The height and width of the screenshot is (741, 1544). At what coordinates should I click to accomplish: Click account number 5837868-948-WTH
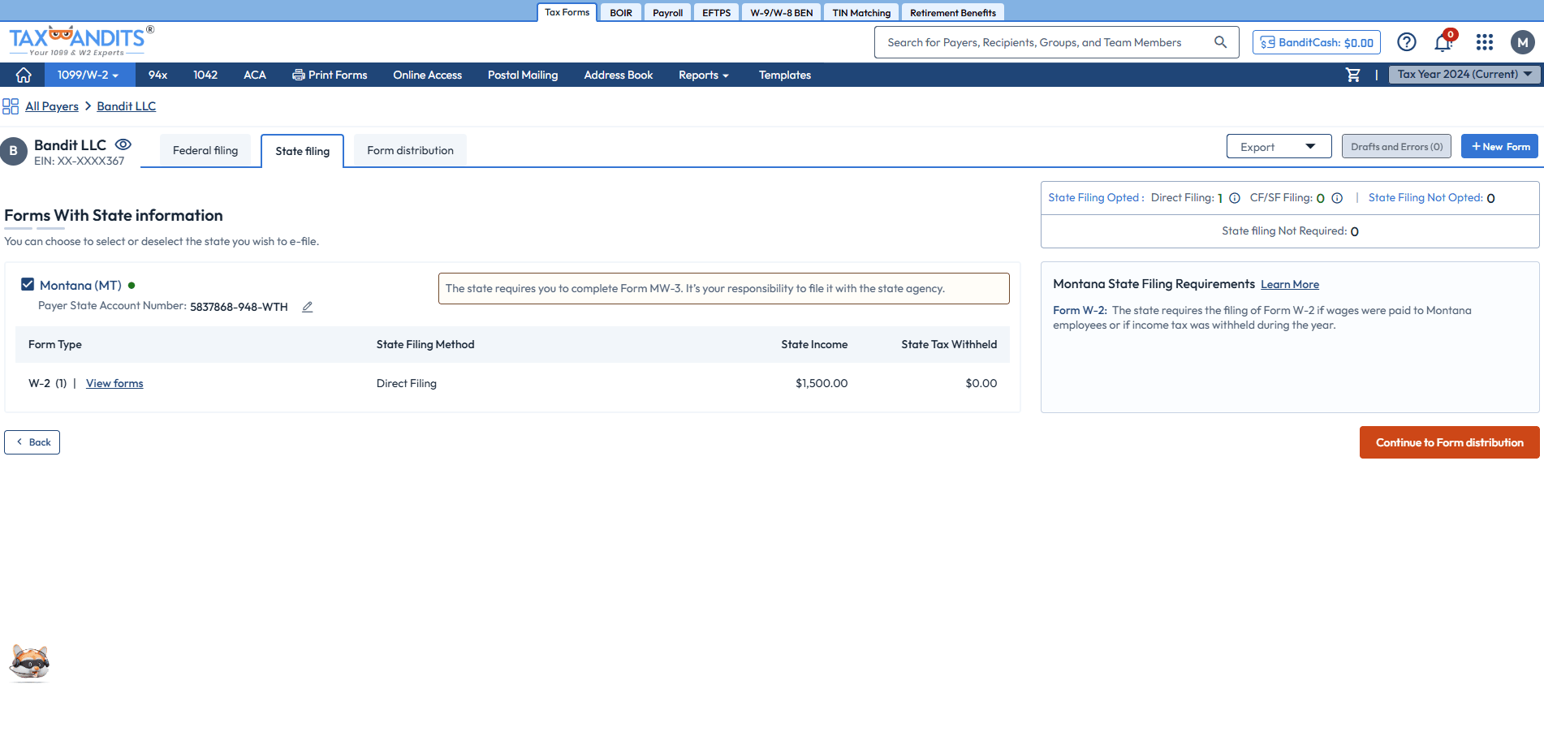[x=239, y=307]
